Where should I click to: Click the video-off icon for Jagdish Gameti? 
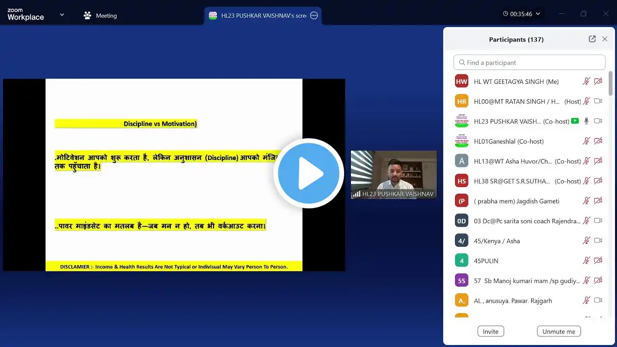(598, 201)
